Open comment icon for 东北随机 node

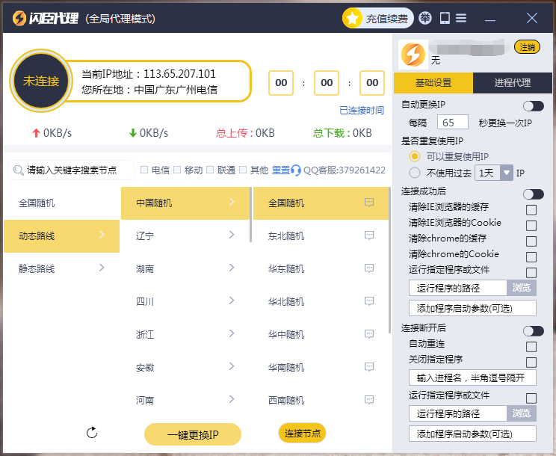(369, 235)
